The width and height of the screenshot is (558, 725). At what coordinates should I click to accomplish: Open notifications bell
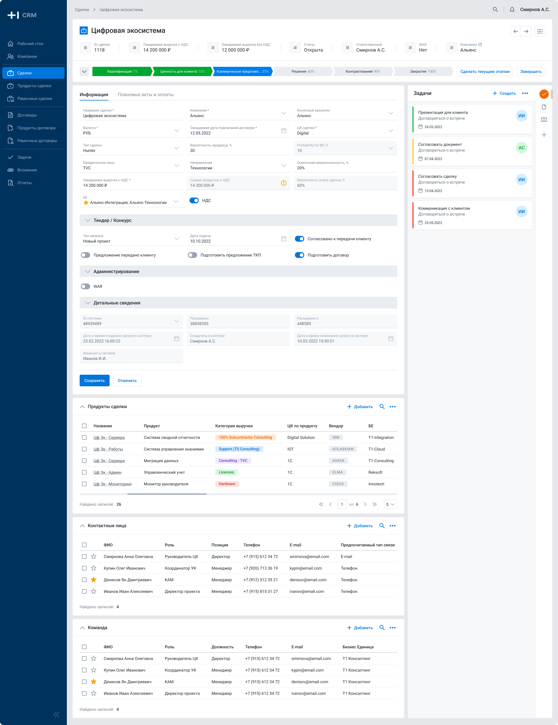coord(512,10)
